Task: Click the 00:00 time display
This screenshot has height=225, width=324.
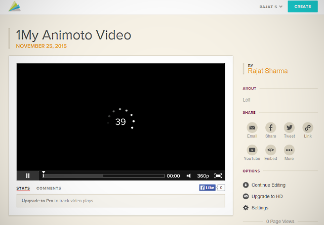Action: 173,176
